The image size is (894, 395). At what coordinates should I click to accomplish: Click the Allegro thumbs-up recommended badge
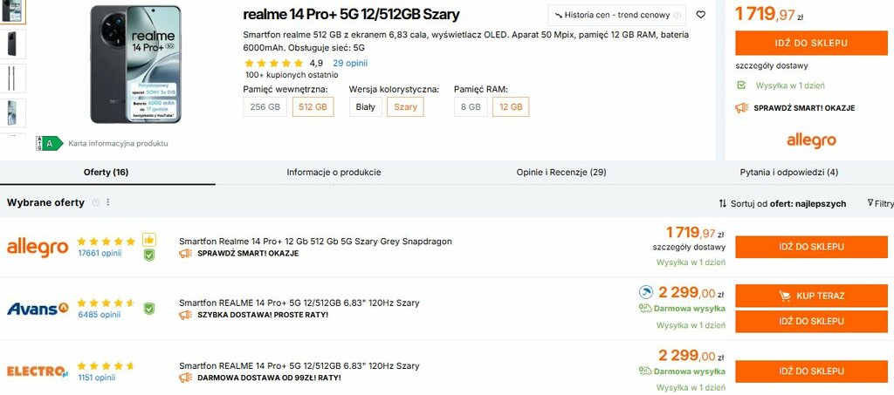pos(149,240)
